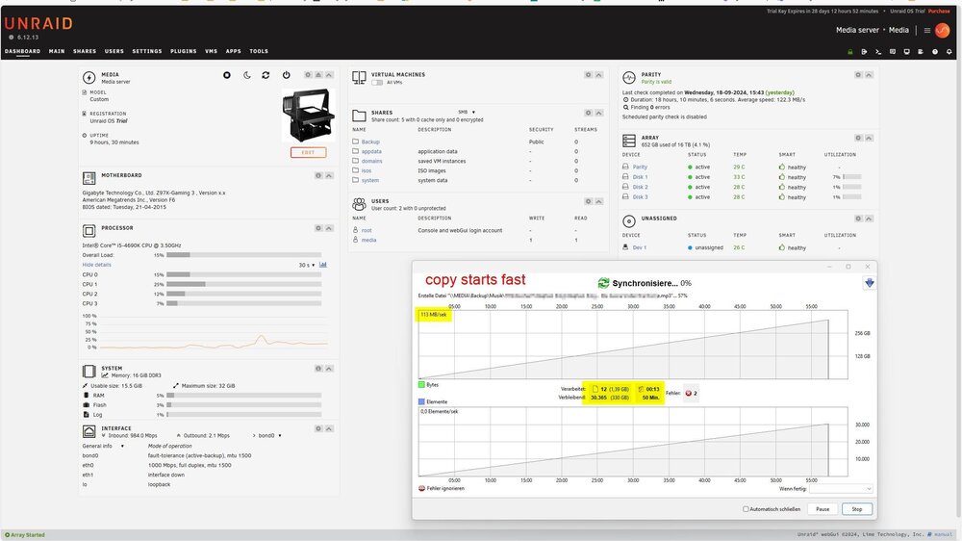Open the SMB protocol dropdown in Shares
Image resolution: width=962 pixels, height=541 pixels.
pyautogui.click(x=467, y=113)
